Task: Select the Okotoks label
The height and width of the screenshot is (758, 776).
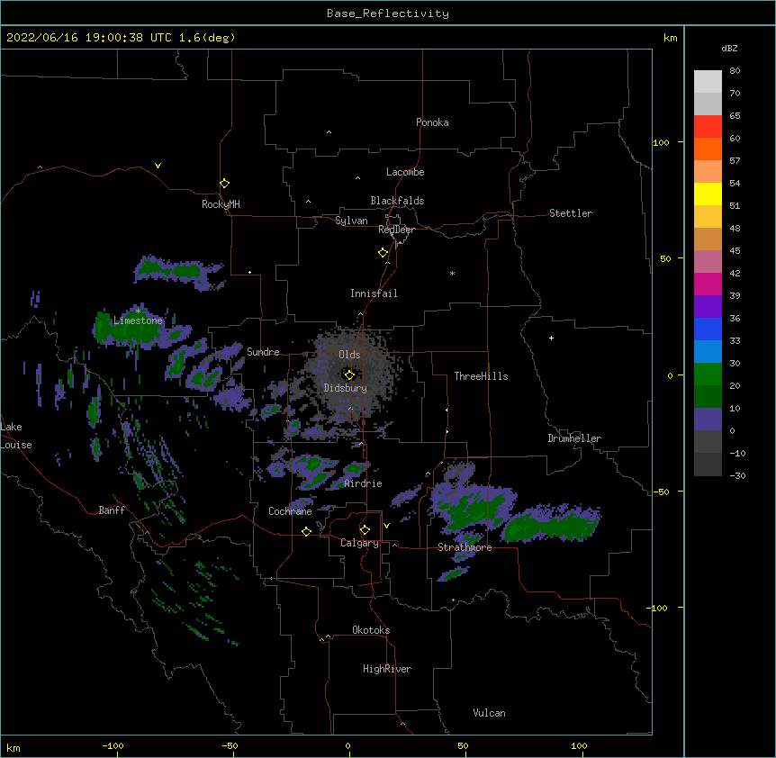Action: (371, 630)
